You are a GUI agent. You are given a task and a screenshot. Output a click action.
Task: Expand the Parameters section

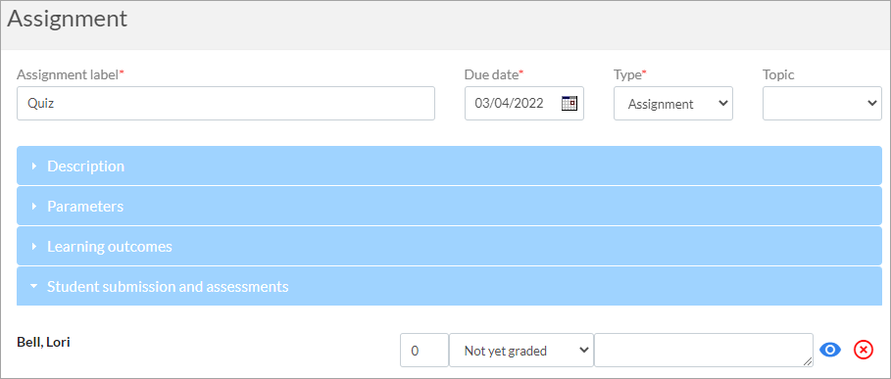click(449, 206)
